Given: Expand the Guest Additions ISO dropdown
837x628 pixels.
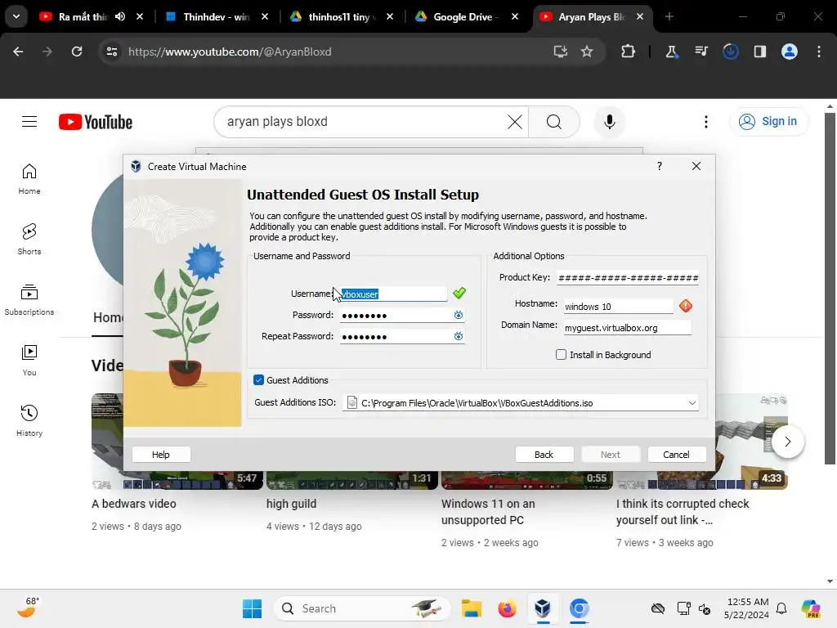Looking at the screenshot, I should click(x=692, y=403).
